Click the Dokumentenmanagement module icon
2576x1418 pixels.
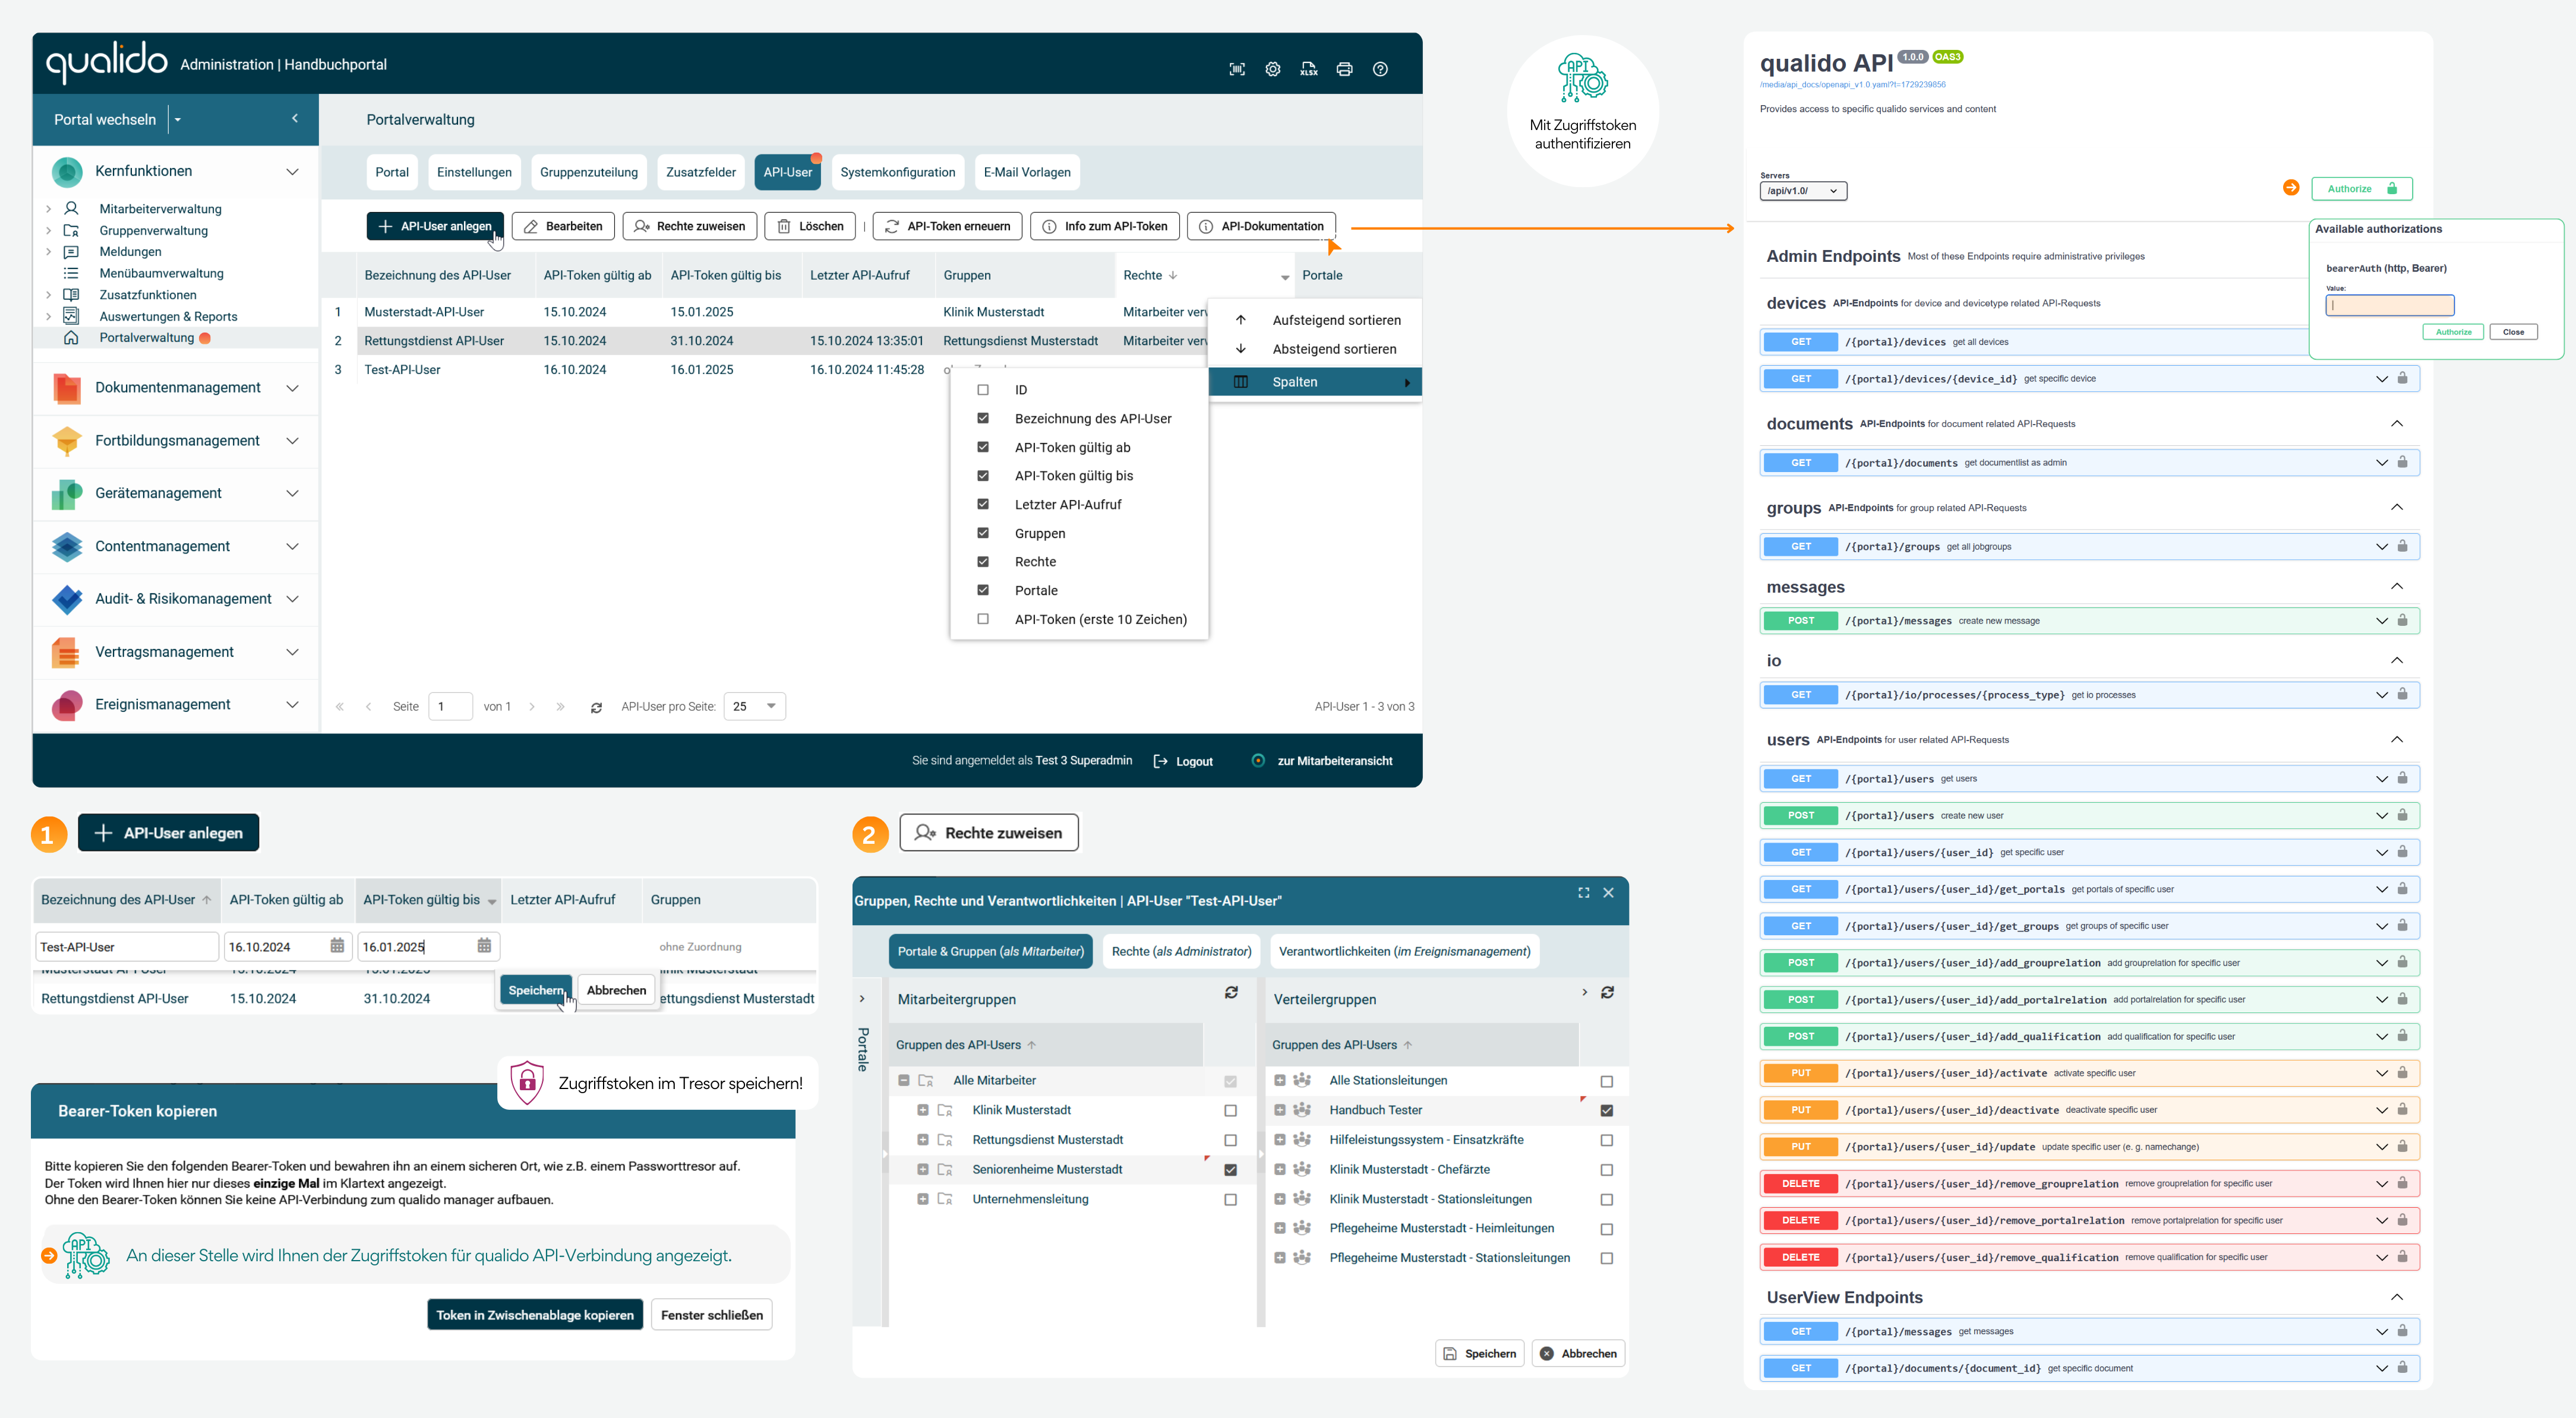(67, 388)
